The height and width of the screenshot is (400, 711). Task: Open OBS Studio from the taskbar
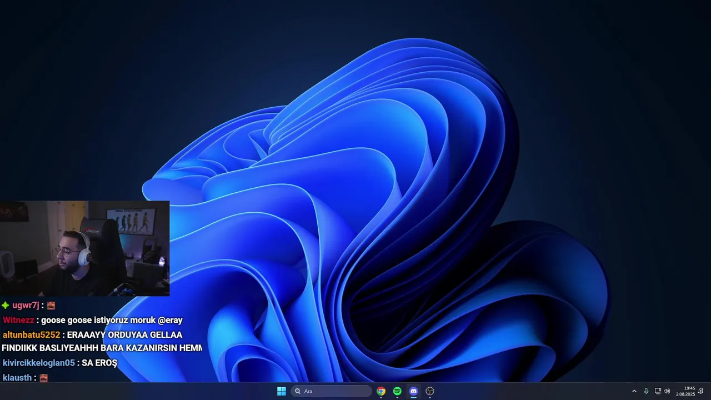[x=430, y=391]
